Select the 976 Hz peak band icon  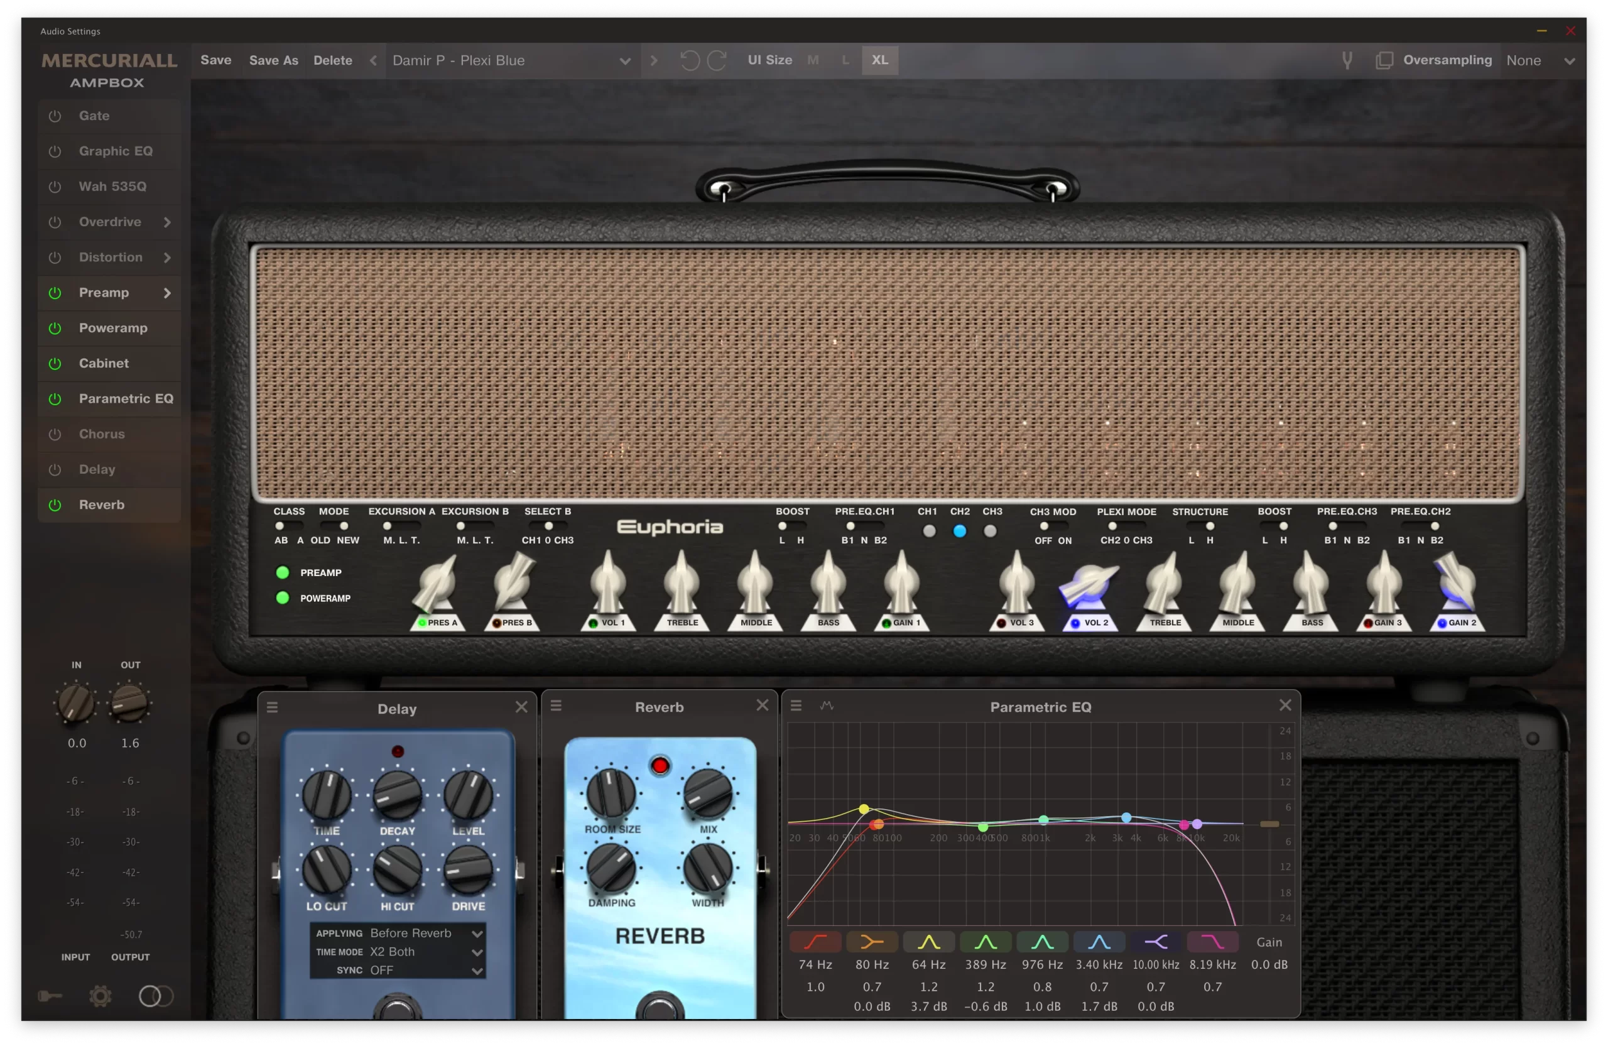pyautogui.click(x=1043, y=942)
